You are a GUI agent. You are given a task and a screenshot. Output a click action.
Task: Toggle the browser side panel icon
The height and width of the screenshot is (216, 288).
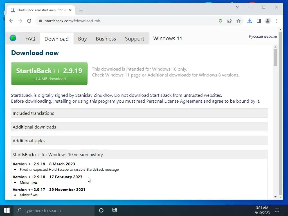259,21
